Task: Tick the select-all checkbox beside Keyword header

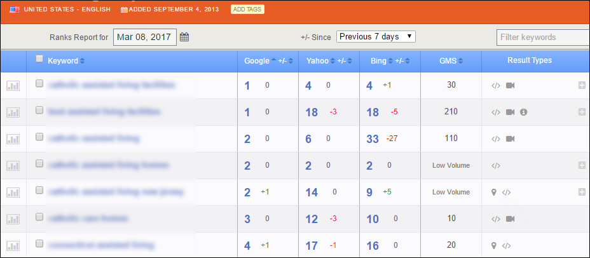Action: tap(39, 58)
